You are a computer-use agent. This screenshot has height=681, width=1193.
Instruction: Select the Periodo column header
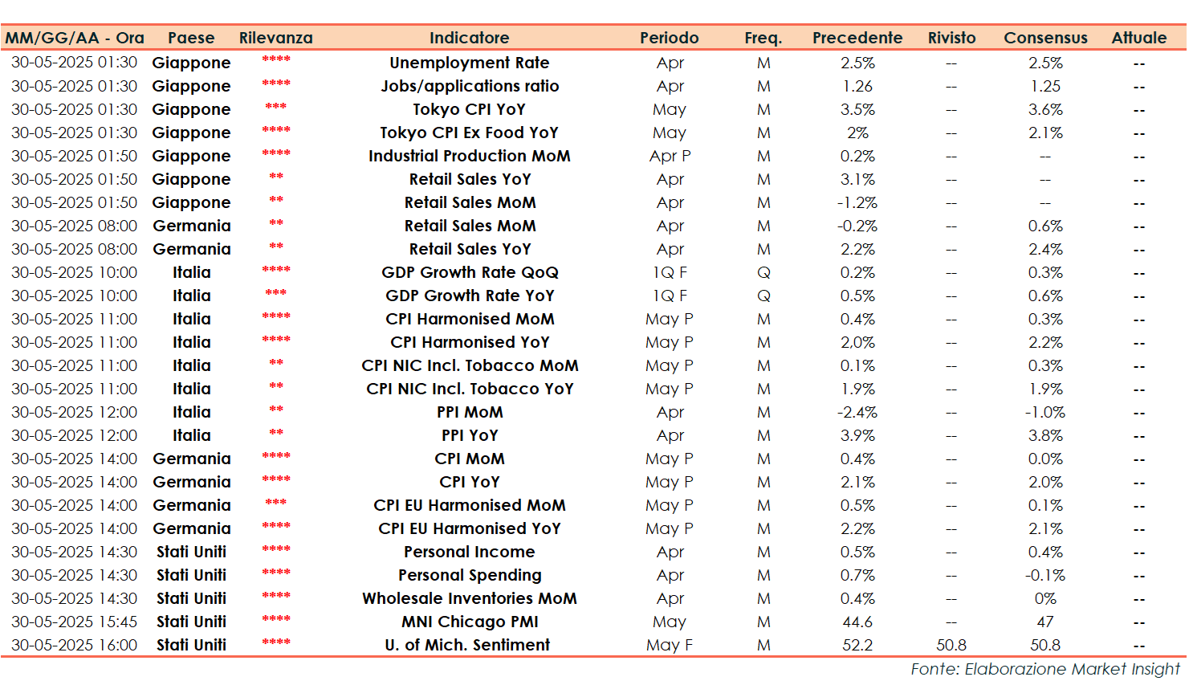(x=669, y=38)
